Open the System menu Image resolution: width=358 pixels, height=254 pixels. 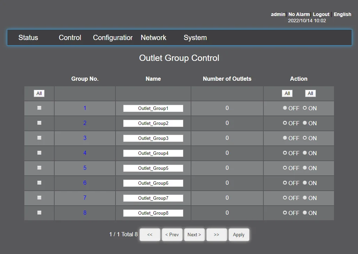(195, 38)
